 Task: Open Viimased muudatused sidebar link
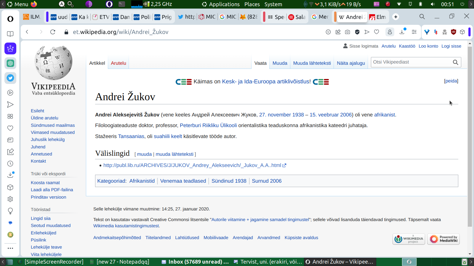[x=53, y=132]
